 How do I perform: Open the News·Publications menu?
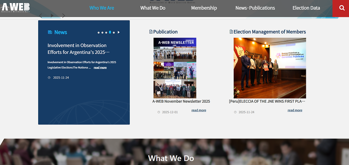click(x=255, y=8)
